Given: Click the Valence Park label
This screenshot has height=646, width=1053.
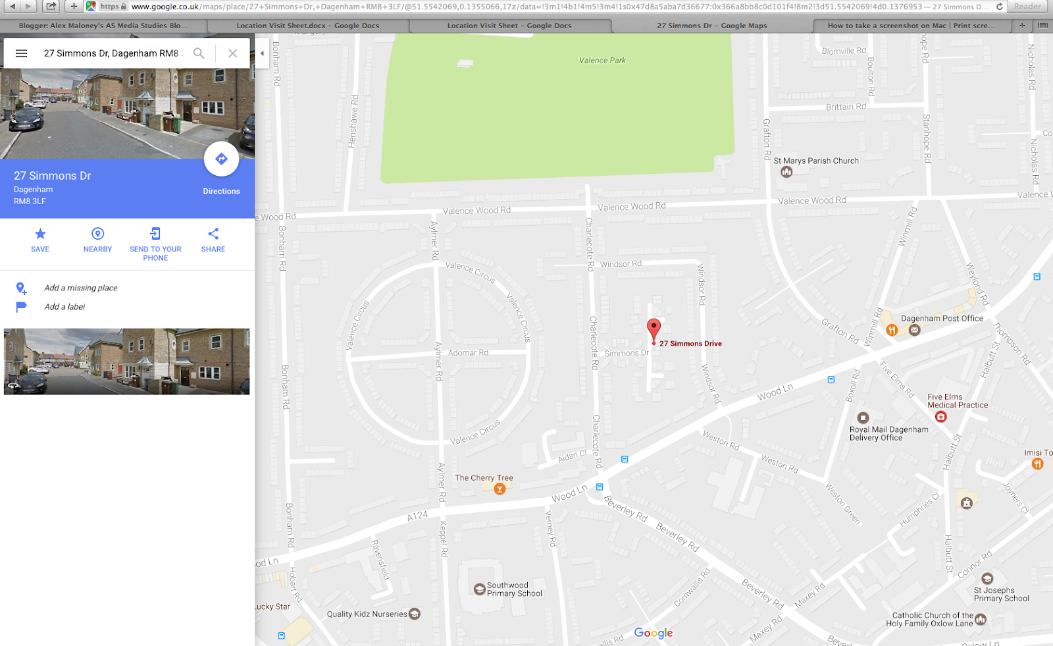Looking at the screenshot, I should (602, 60).
